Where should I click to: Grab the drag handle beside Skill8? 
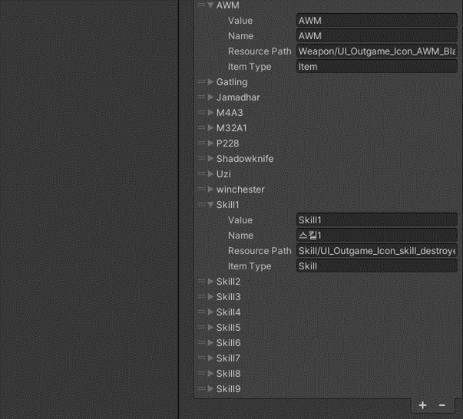pos(201,373)
